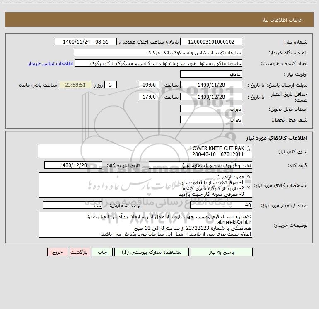Click scroll-down arrow in 'مشخصات کالای مورد نیاز' box
Screen dimensions: 319x309
248,187
